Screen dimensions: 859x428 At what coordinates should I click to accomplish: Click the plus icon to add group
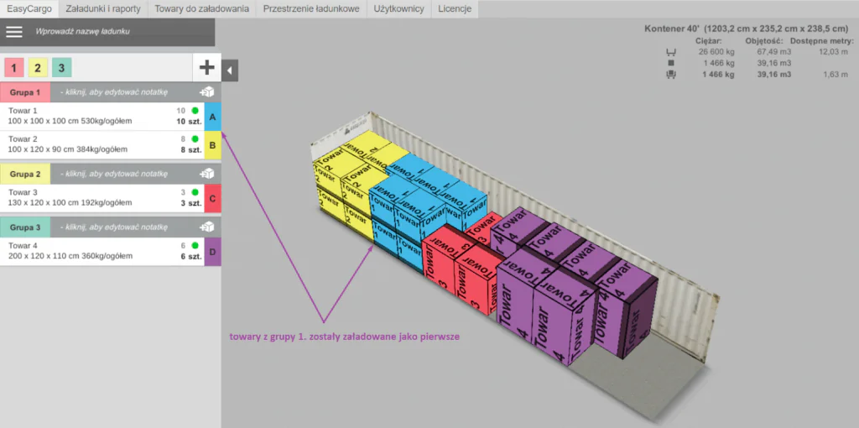pyautogui.click(x=206, y=67)
